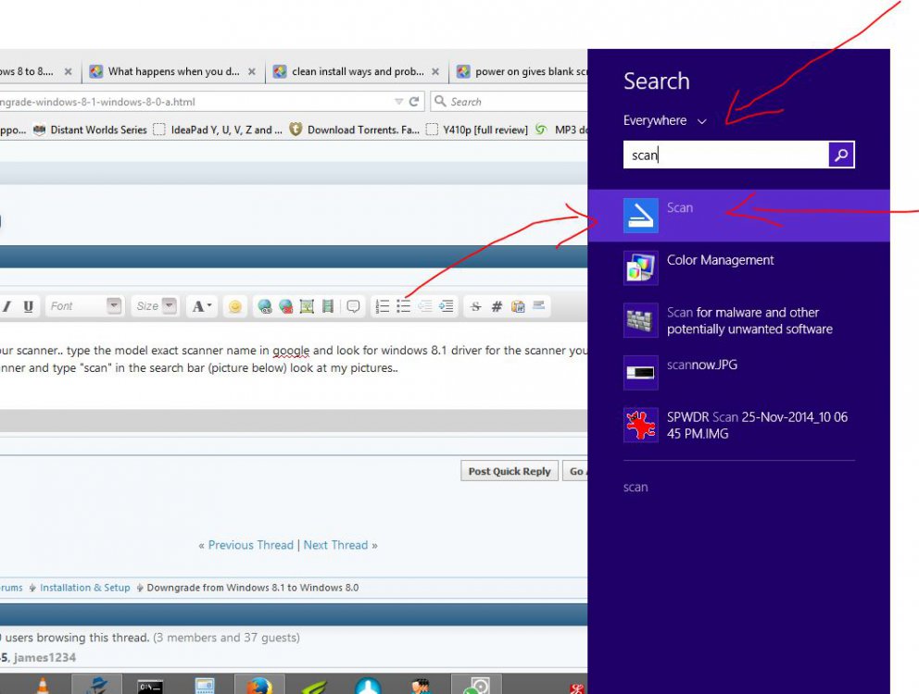
Task: Launch VLC media player from taskbar
Action: [42, 686]
